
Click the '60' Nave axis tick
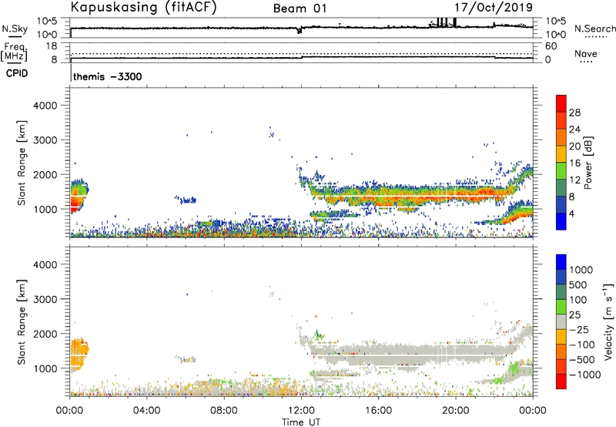[x=551, y=46]
